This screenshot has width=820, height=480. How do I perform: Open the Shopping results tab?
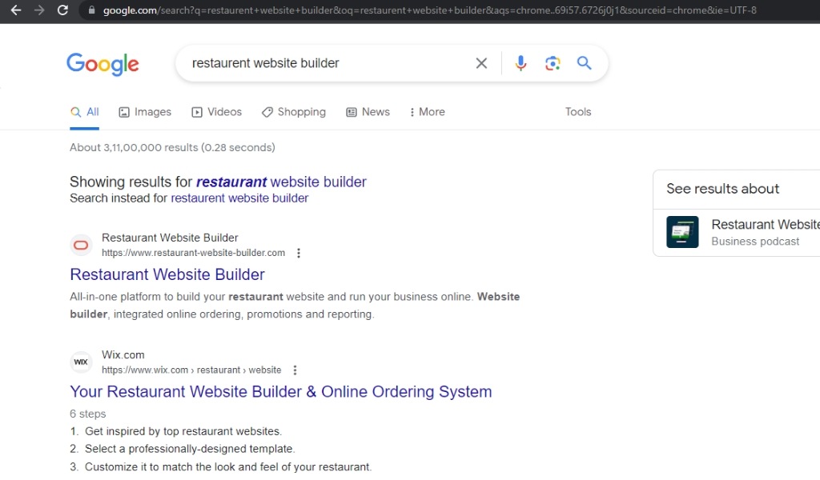tap(294, 112)
